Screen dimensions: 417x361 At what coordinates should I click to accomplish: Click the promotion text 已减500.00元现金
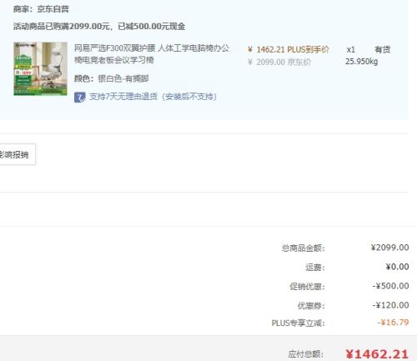pos(151,27)
